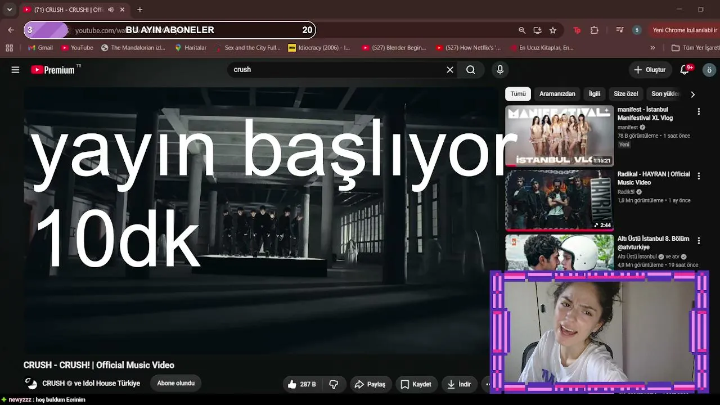Dislike the CRUSH video
Image resolution: width=720 pixels, height=405 pixels.
[x=334, y=384]
